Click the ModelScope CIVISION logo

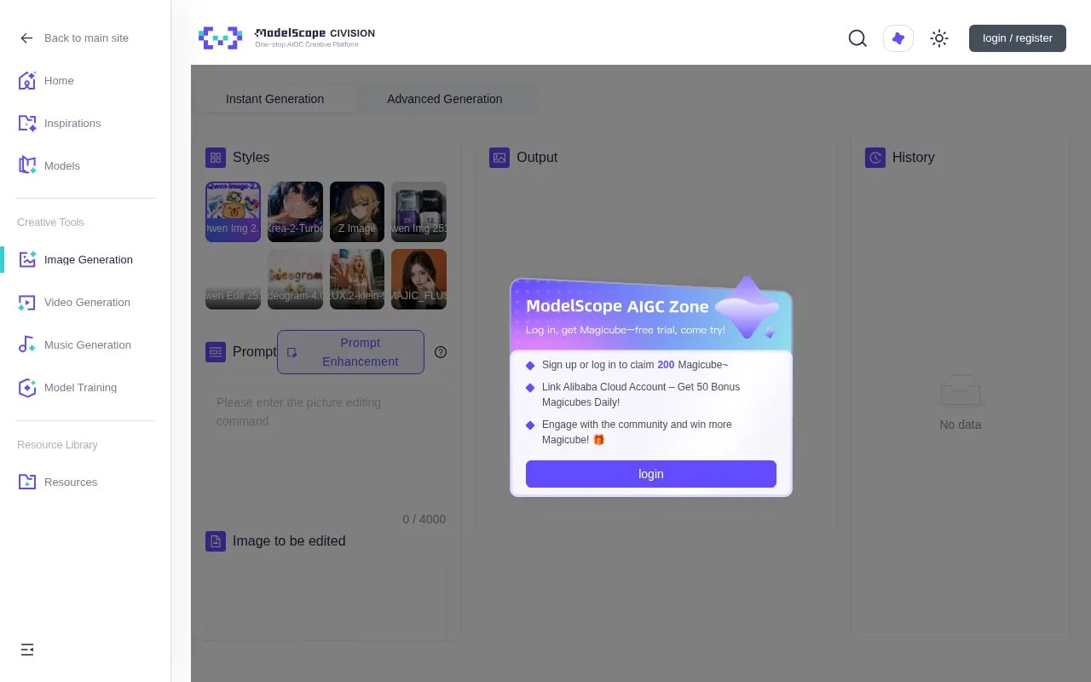click(286, 38)
